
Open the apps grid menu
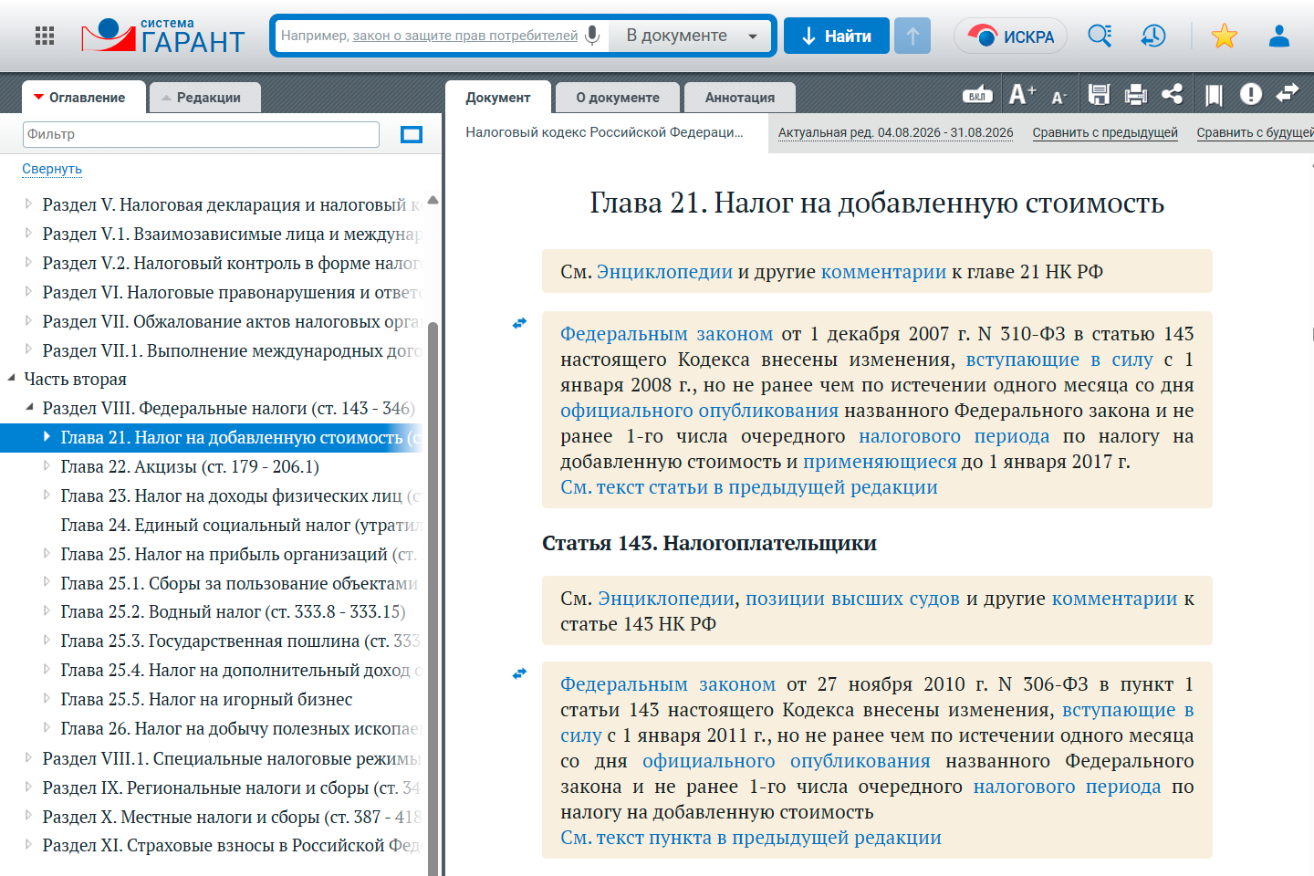click(45, 36)
